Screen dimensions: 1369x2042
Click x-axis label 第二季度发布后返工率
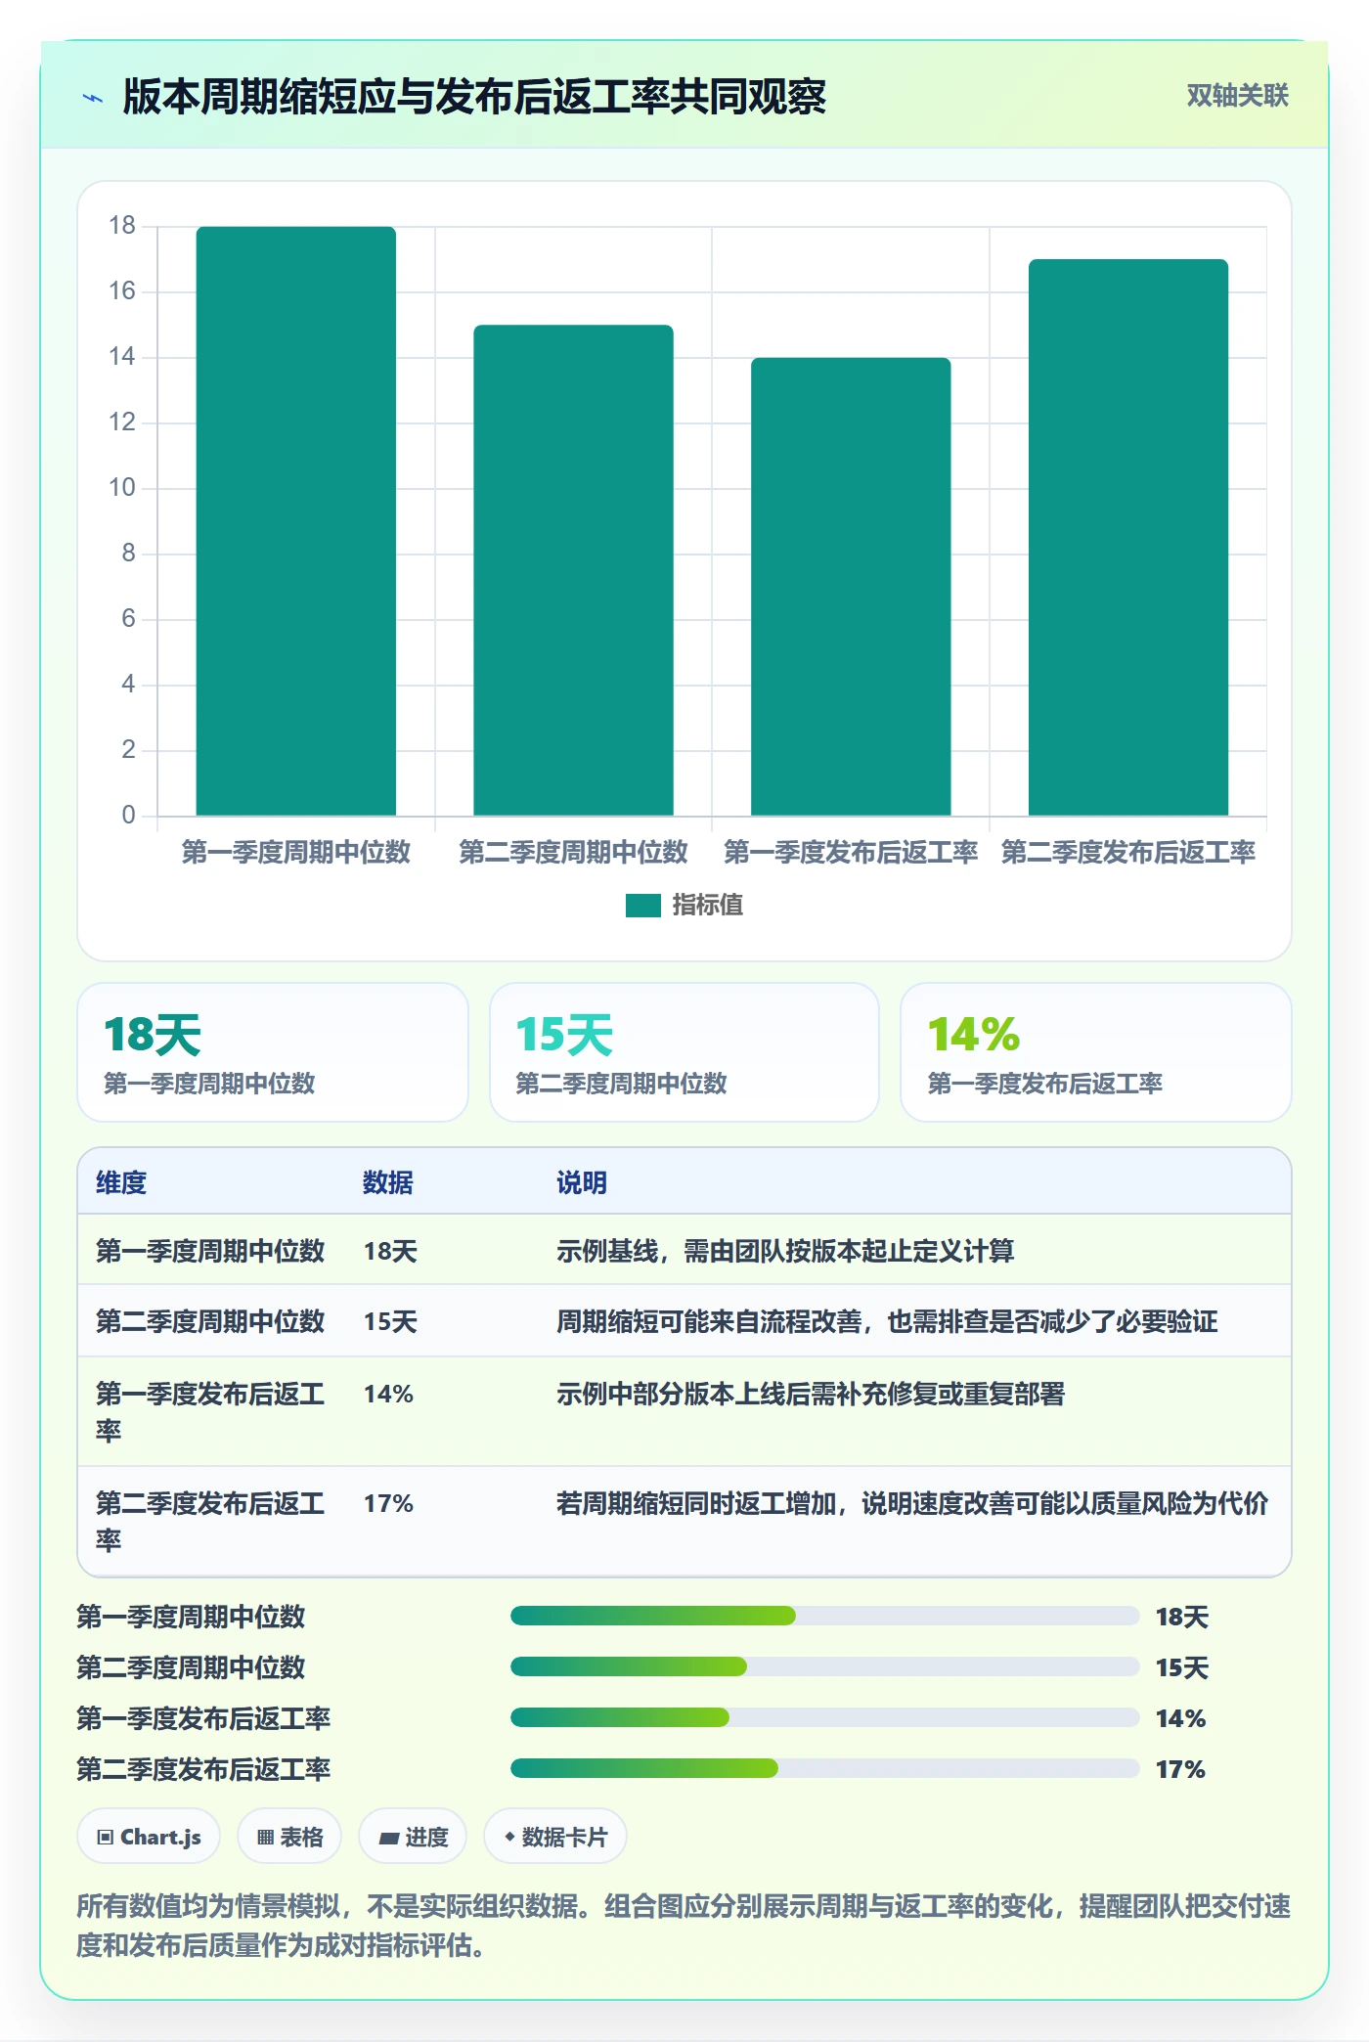pos(1128,852)
